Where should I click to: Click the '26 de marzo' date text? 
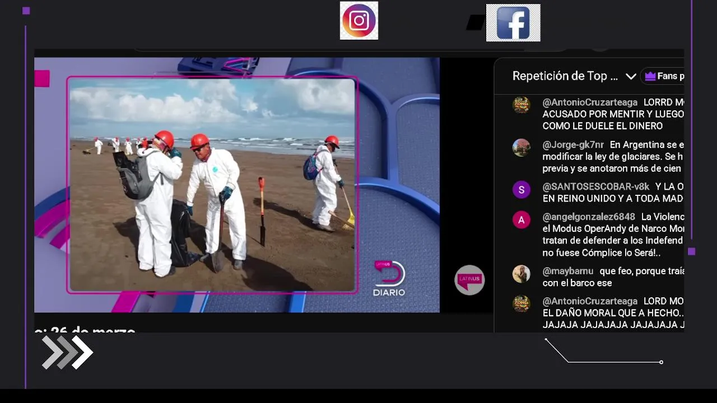pyautogui.click(x=93, y=330)
